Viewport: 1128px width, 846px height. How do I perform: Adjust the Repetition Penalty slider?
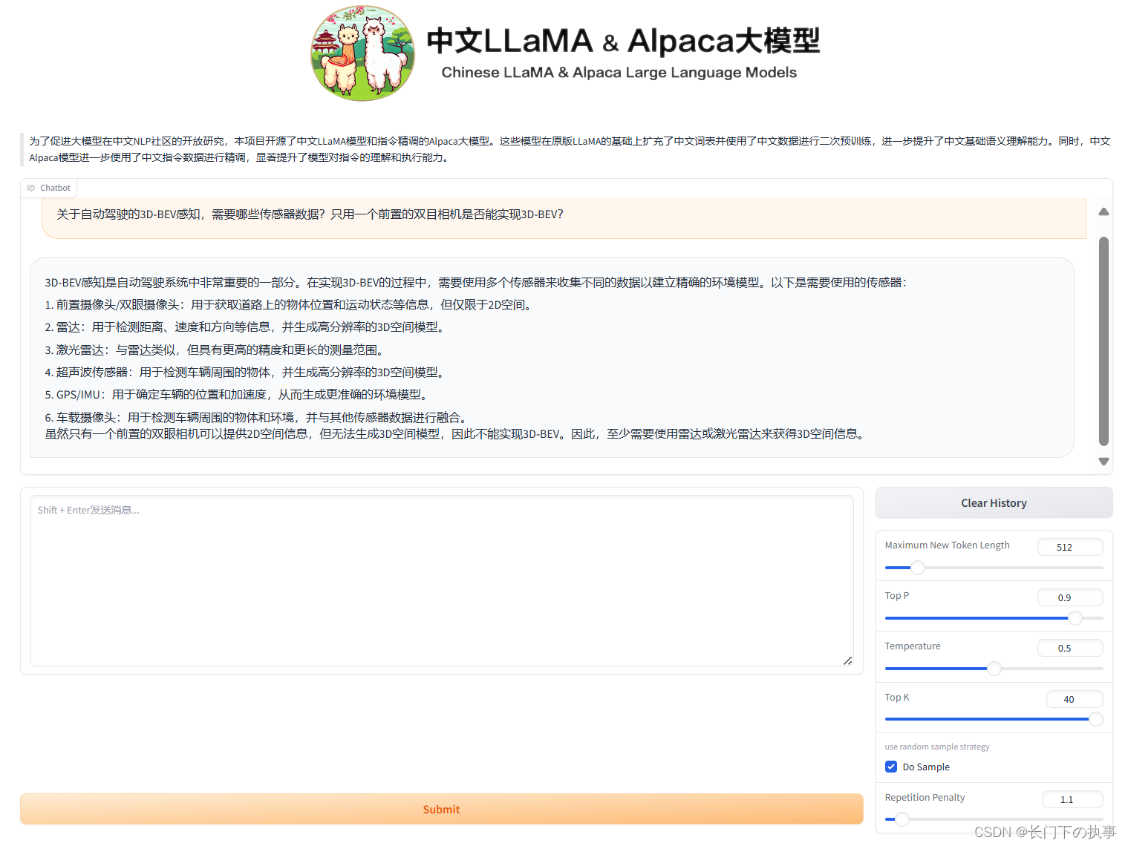[902, 819]
